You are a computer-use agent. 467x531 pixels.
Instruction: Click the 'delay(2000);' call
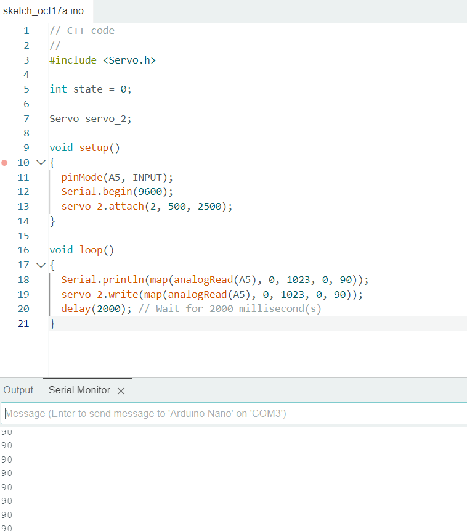click(96, 309)
